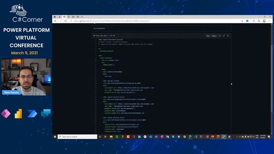Open Visual Studio purple icon on taskbar

click(207, 137)
